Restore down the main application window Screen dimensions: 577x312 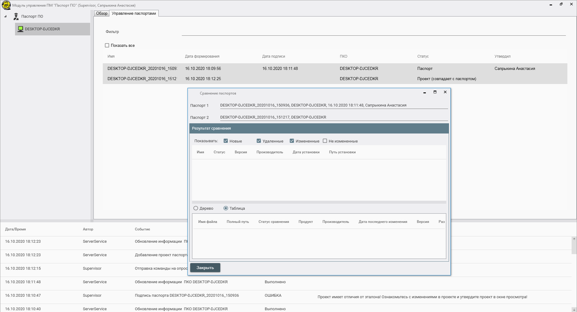pos(561,4)
